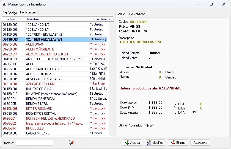
Task: Click code 80-215-008 in list
Action: point(10,44)
